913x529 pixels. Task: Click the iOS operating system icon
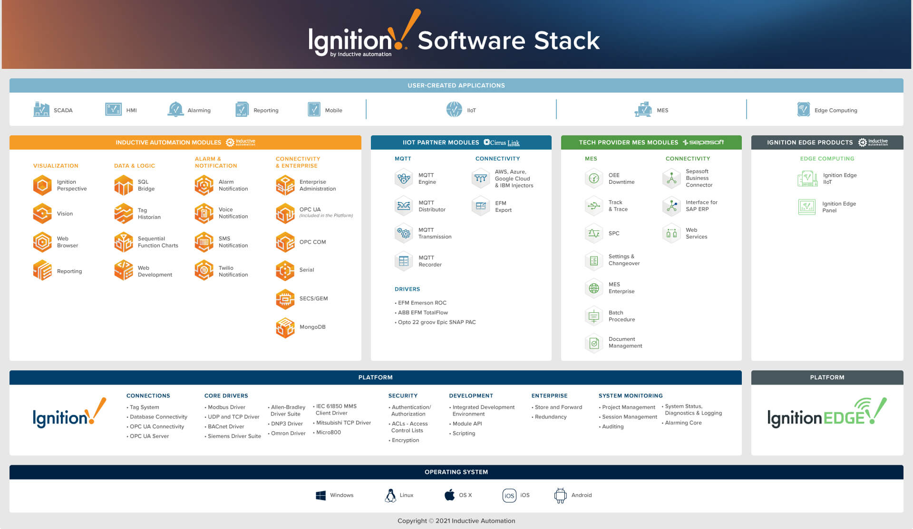click(509, 495)
